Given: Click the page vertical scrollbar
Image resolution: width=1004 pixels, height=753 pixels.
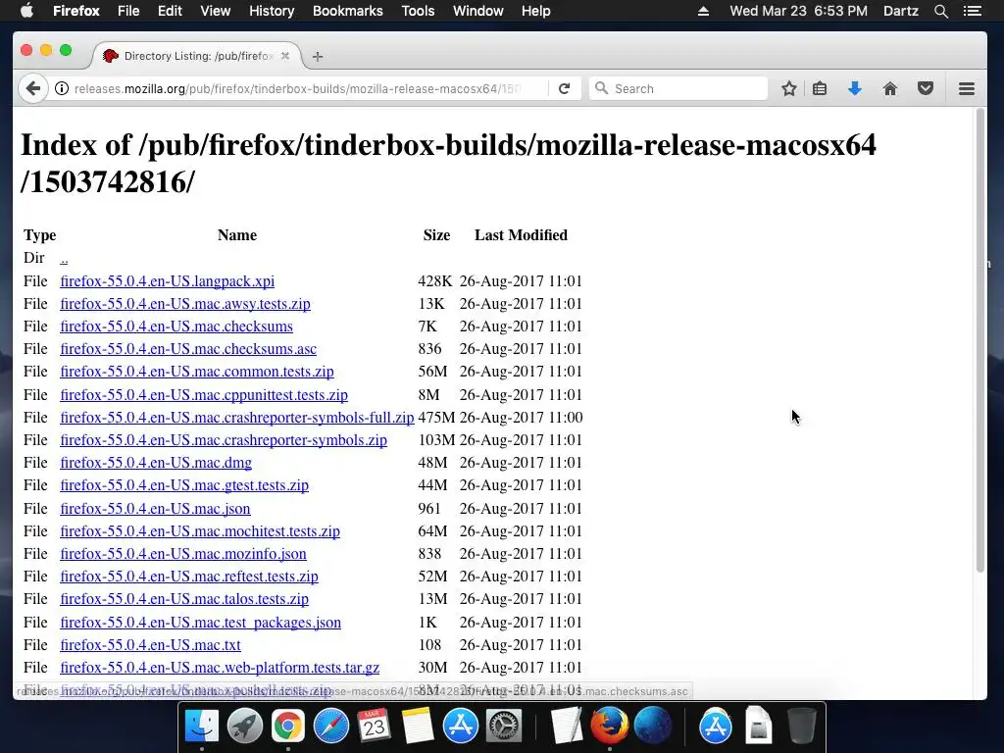Looking at the screenshot, I should coord(979,340).
